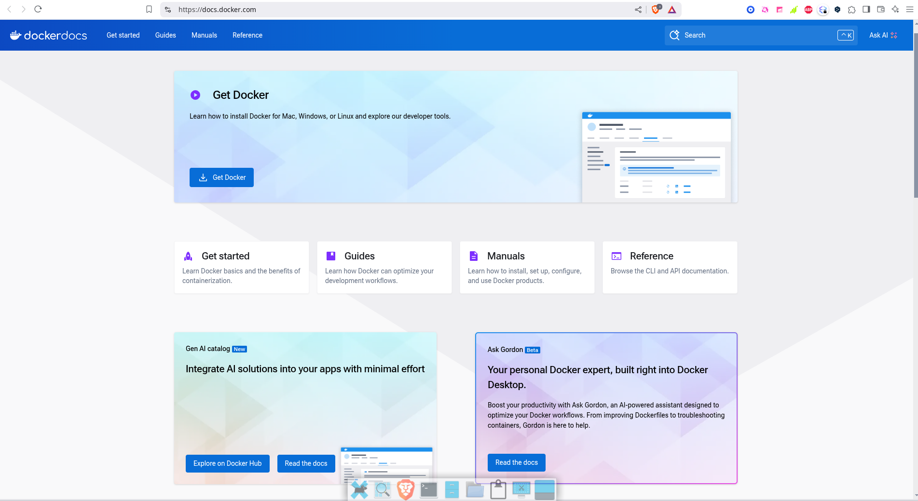Click the share icon in address bar

click(x=638, y=10)
